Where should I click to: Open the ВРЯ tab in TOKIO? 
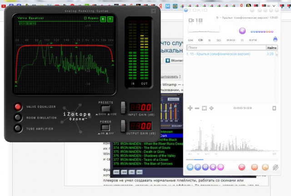(253, 40)
